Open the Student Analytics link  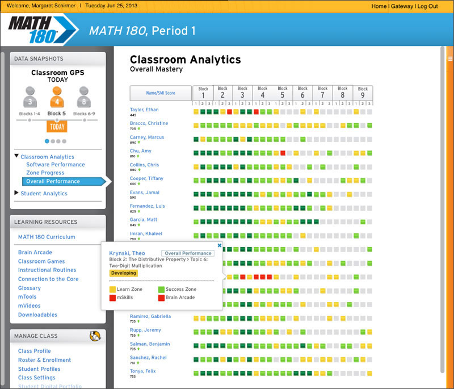(x=44, y=194)
